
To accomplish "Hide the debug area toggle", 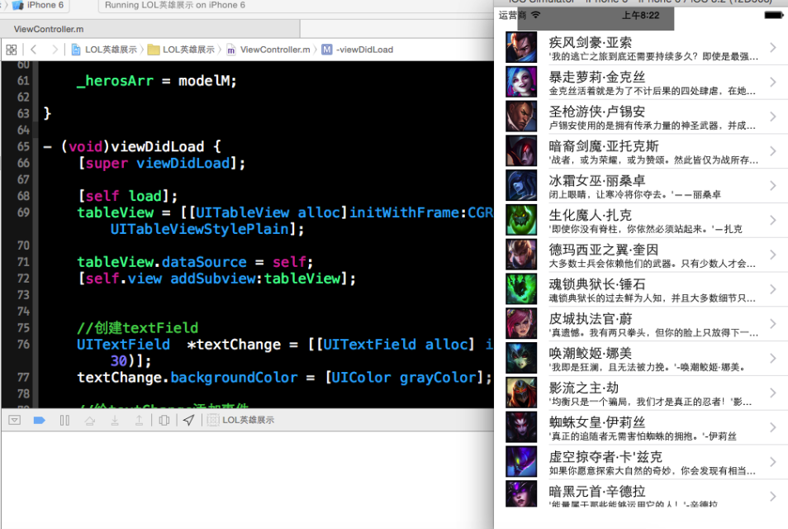I will 15,420.
